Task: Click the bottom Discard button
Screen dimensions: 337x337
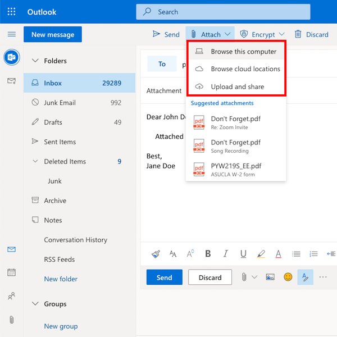Action: click(x=210, y=277)
